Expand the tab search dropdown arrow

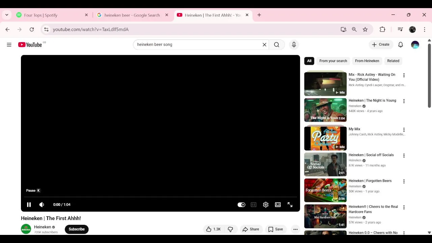click(7, 15)
